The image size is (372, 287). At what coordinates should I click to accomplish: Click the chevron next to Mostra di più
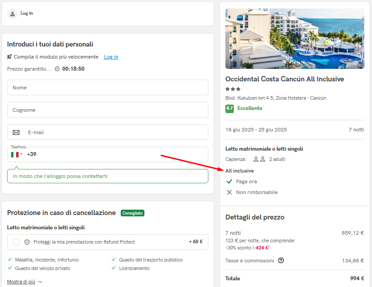40,282
